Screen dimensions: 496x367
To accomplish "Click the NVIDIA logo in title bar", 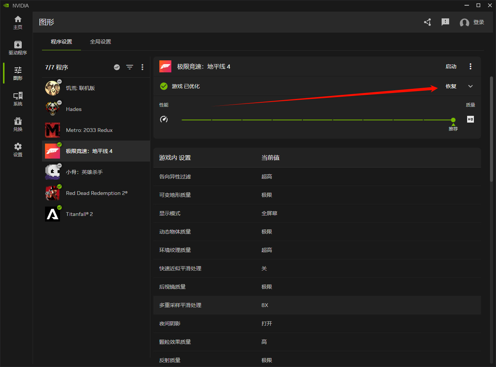I will pyautogui.click(x=6, y=5).
